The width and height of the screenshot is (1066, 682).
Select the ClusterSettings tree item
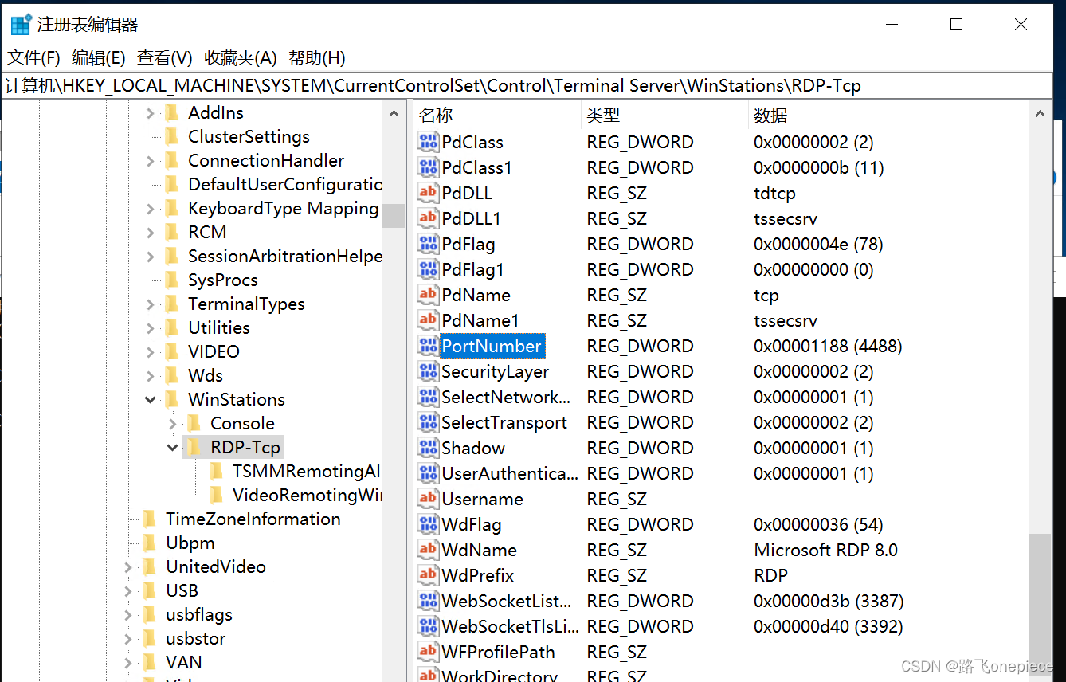[x=249, y=137]
